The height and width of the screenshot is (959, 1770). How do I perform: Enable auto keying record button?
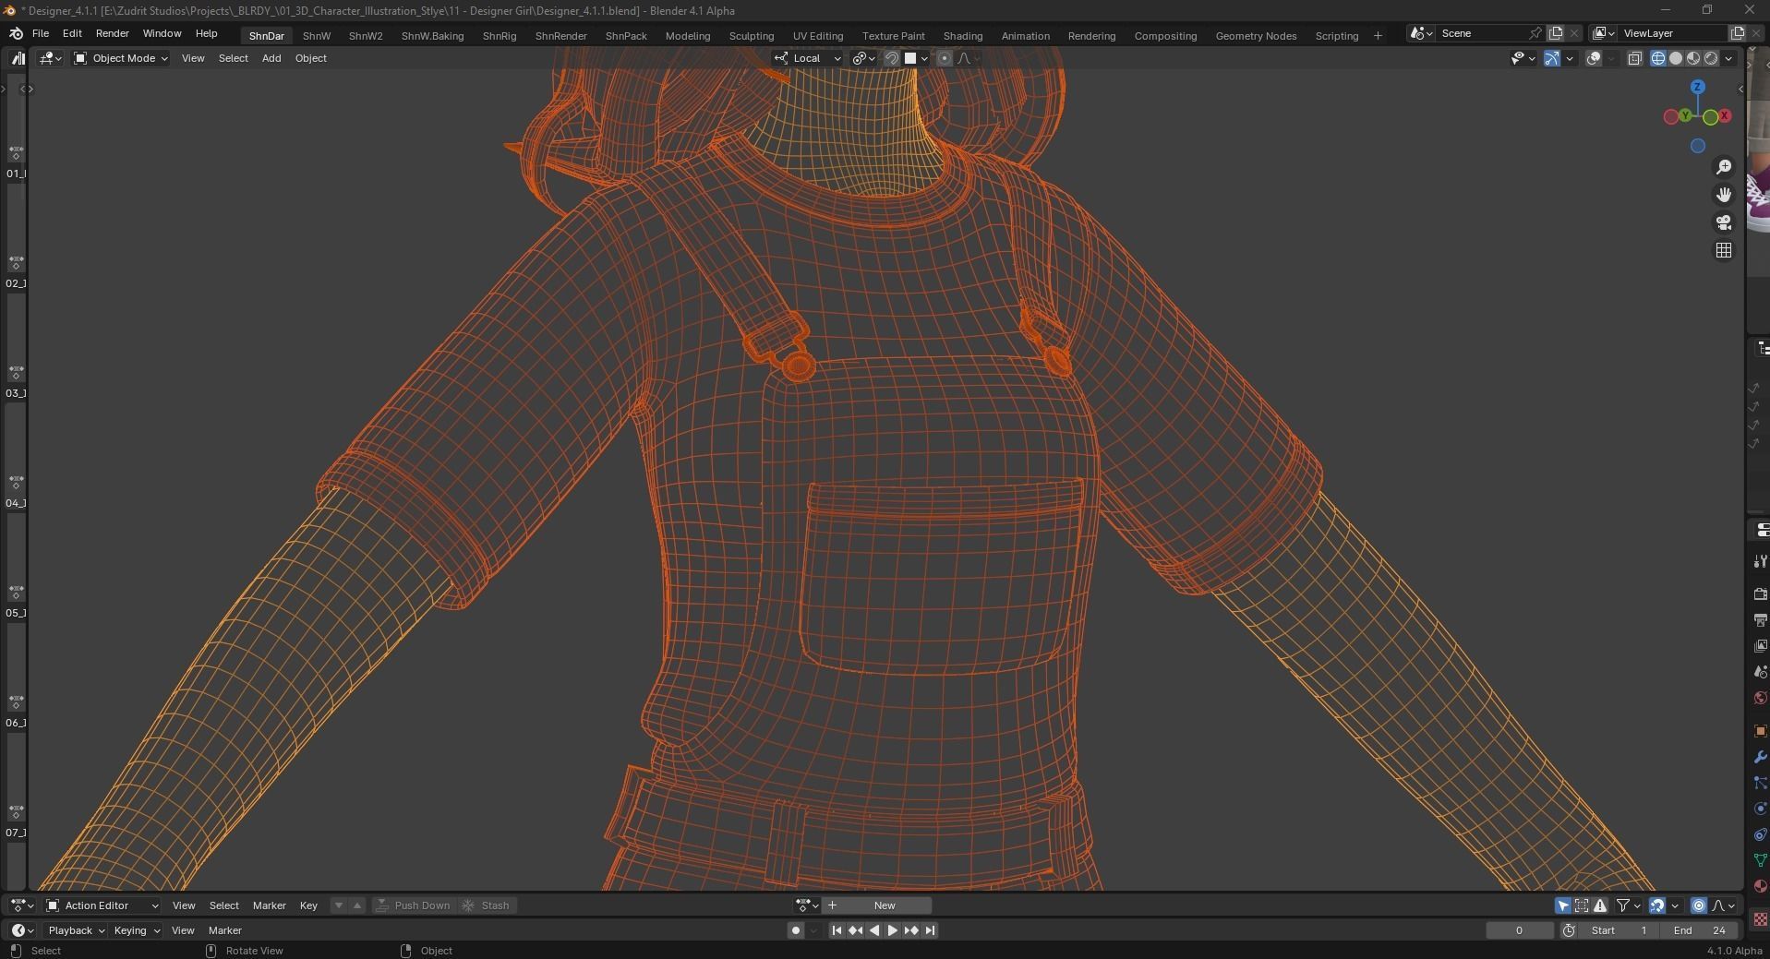coord(795,930)
